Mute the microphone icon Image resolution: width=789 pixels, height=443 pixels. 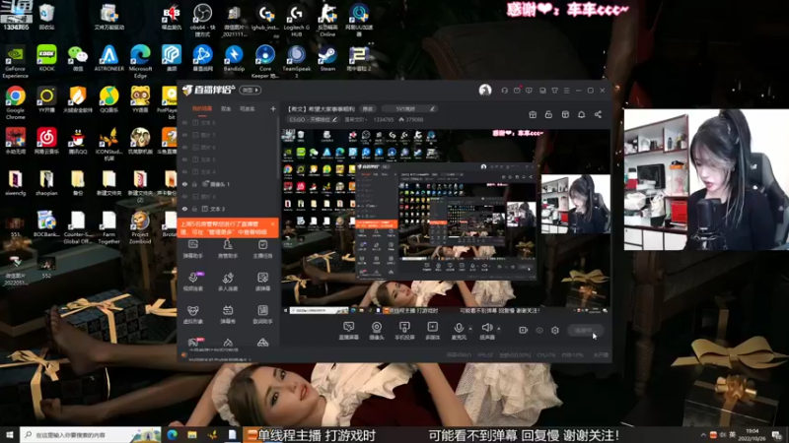click(459, 328)
